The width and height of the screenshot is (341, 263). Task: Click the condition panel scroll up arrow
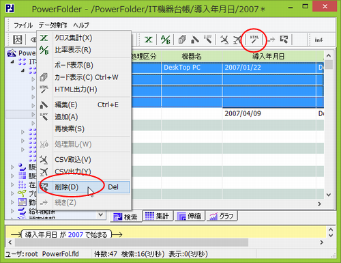pos(331,230)
